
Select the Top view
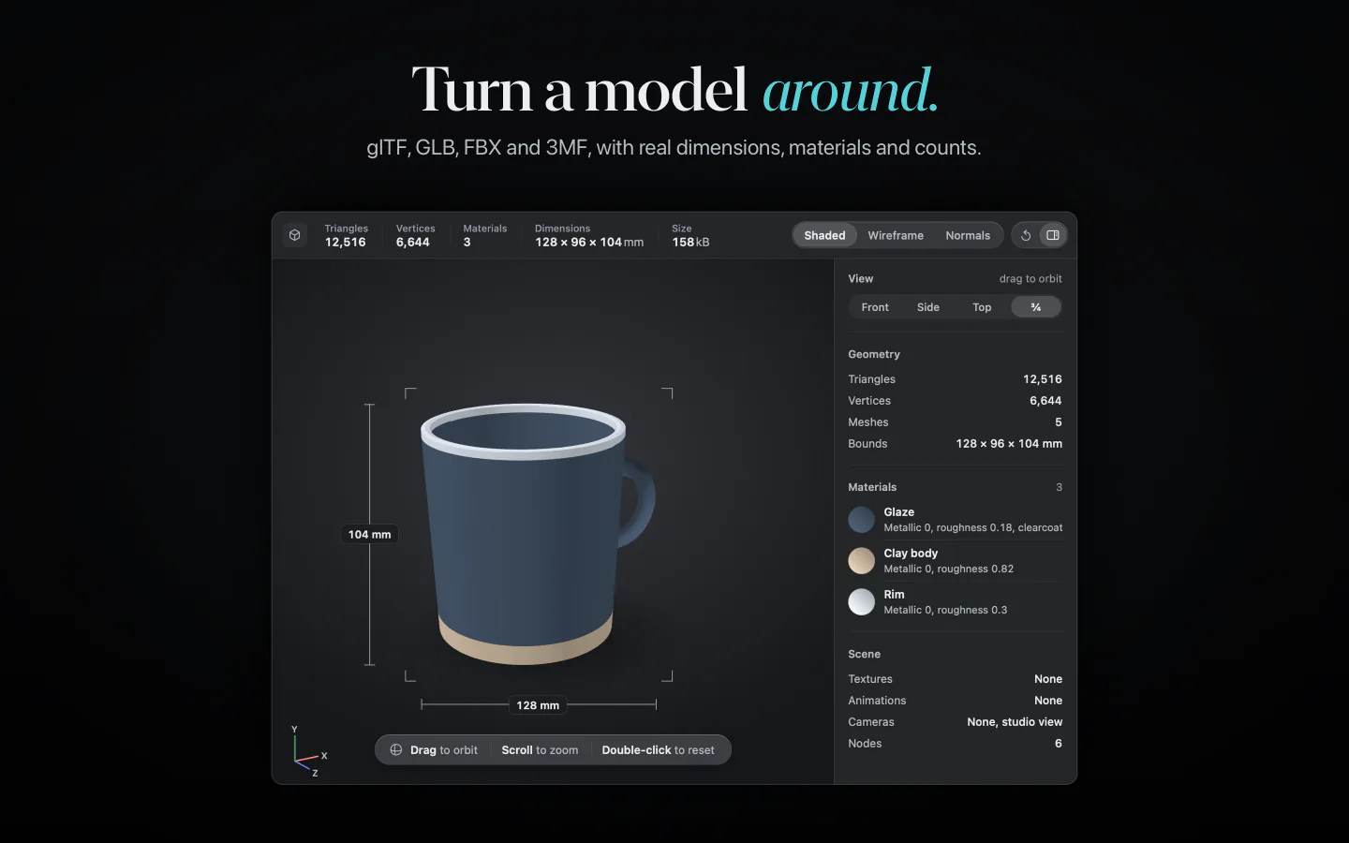[982, 307]
